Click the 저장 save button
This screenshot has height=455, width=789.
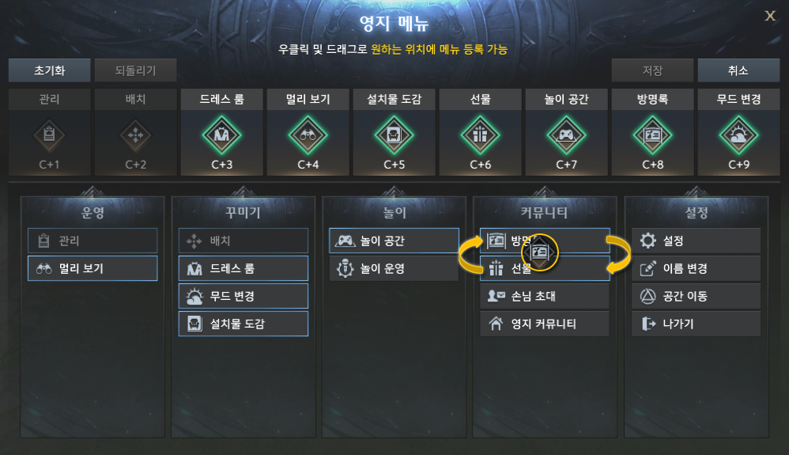click(x=653, y=70)
